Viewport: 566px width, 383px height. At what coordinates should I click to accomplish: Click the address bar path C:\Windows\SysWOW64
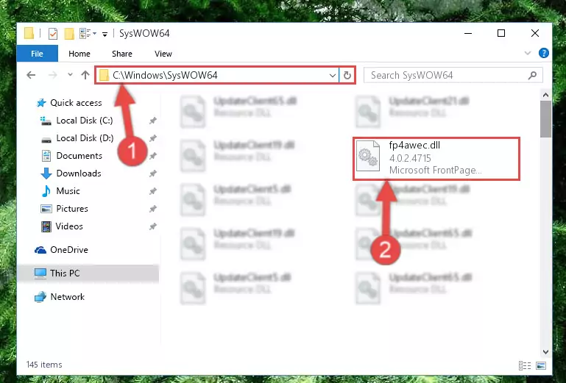pyautogui.click(x=165, y=75)
